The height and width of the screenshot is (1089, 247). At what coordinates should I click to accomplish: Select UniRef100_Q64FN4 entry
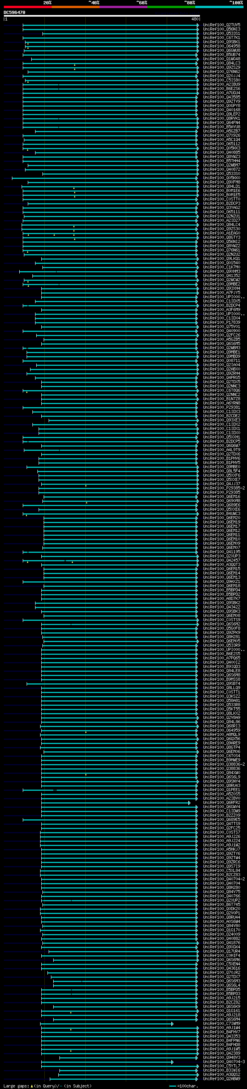point(221,122)
